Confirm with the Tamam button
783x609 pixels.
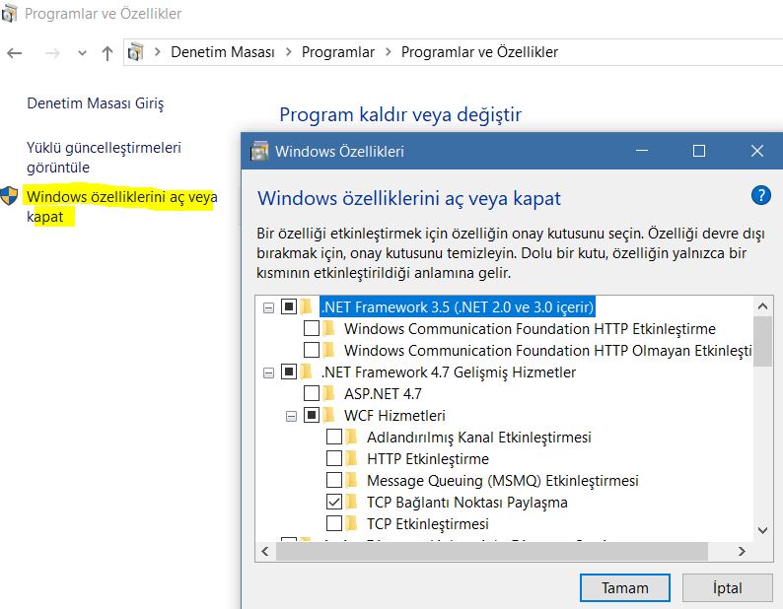[624, 588]
